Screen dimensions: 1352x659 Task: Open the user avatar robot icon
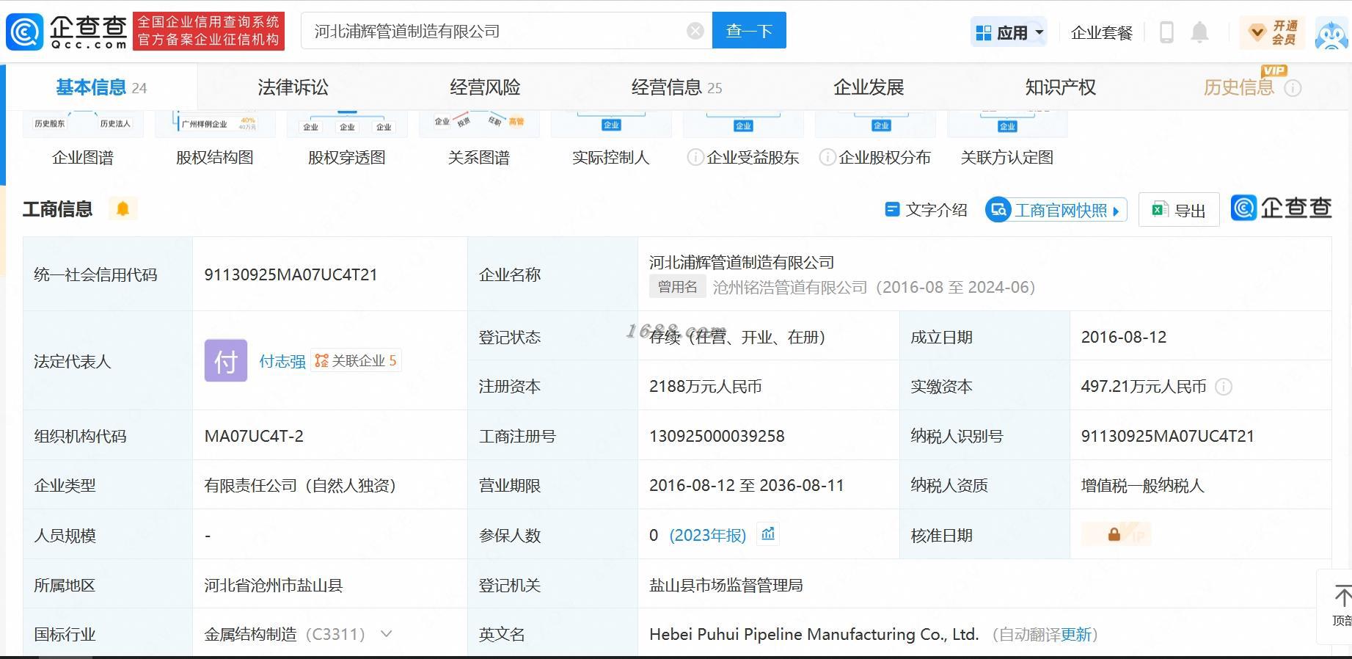(1331, 34)
